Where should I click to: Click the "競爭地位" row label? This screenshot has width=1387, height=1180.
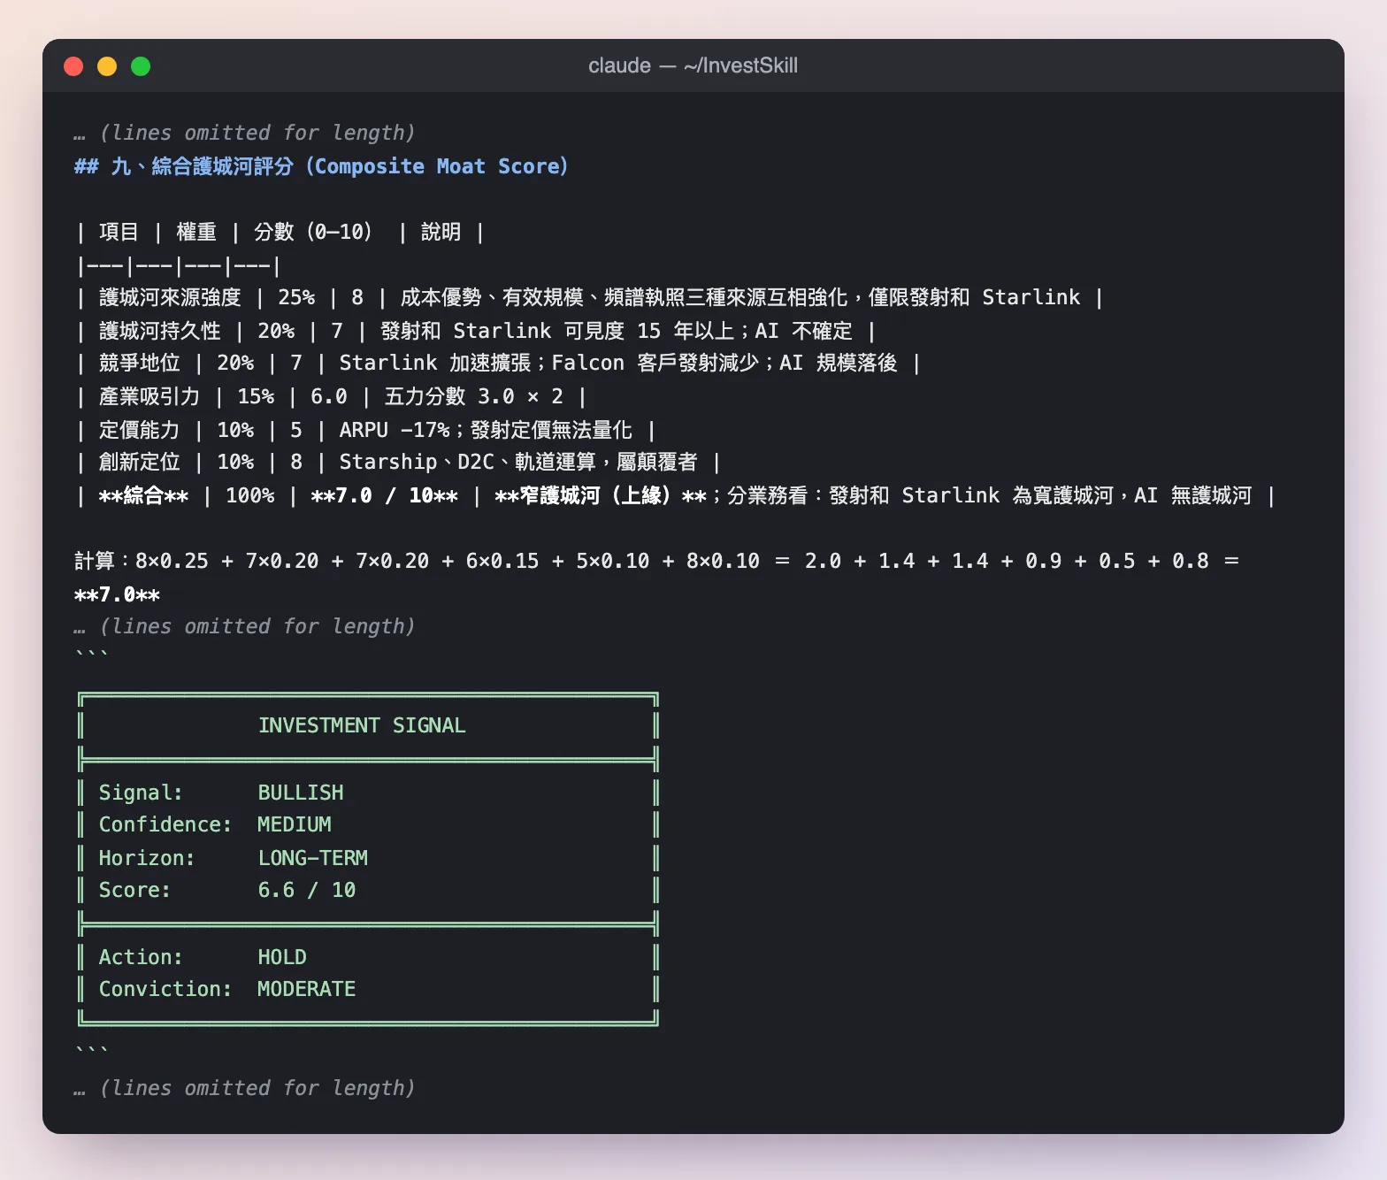[139, 363]
